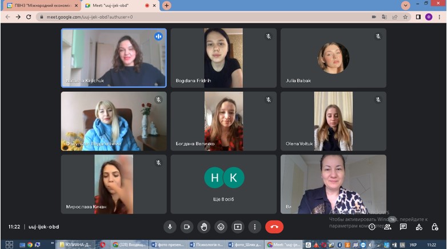The image size is (447, 249).
Task: Click muted mic icon on Olena Voituk's tile
Action: point(378,100)
